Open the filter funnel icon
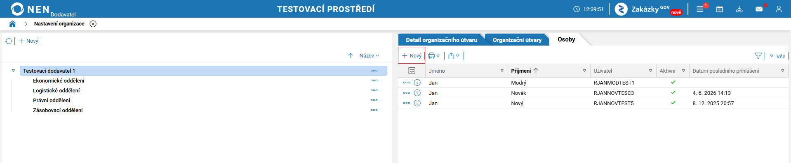791x163 pixels. click(758, 56)
